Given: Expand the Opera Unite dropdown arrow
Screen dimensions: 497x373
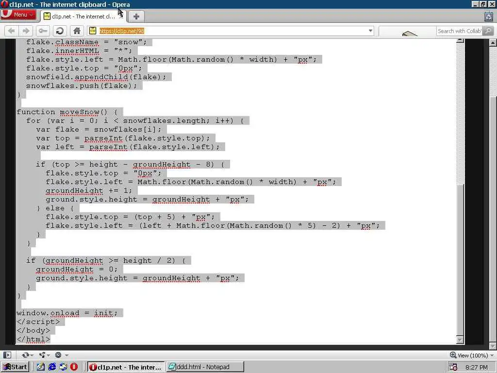Looking at the screenshot, I should (49, 355).
